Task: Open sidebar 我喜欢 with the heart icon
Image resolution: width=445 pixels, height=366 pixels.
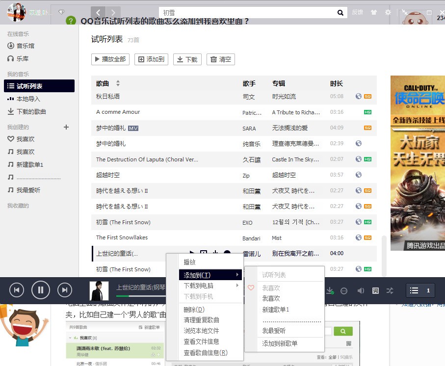Action: coord(21,139)
